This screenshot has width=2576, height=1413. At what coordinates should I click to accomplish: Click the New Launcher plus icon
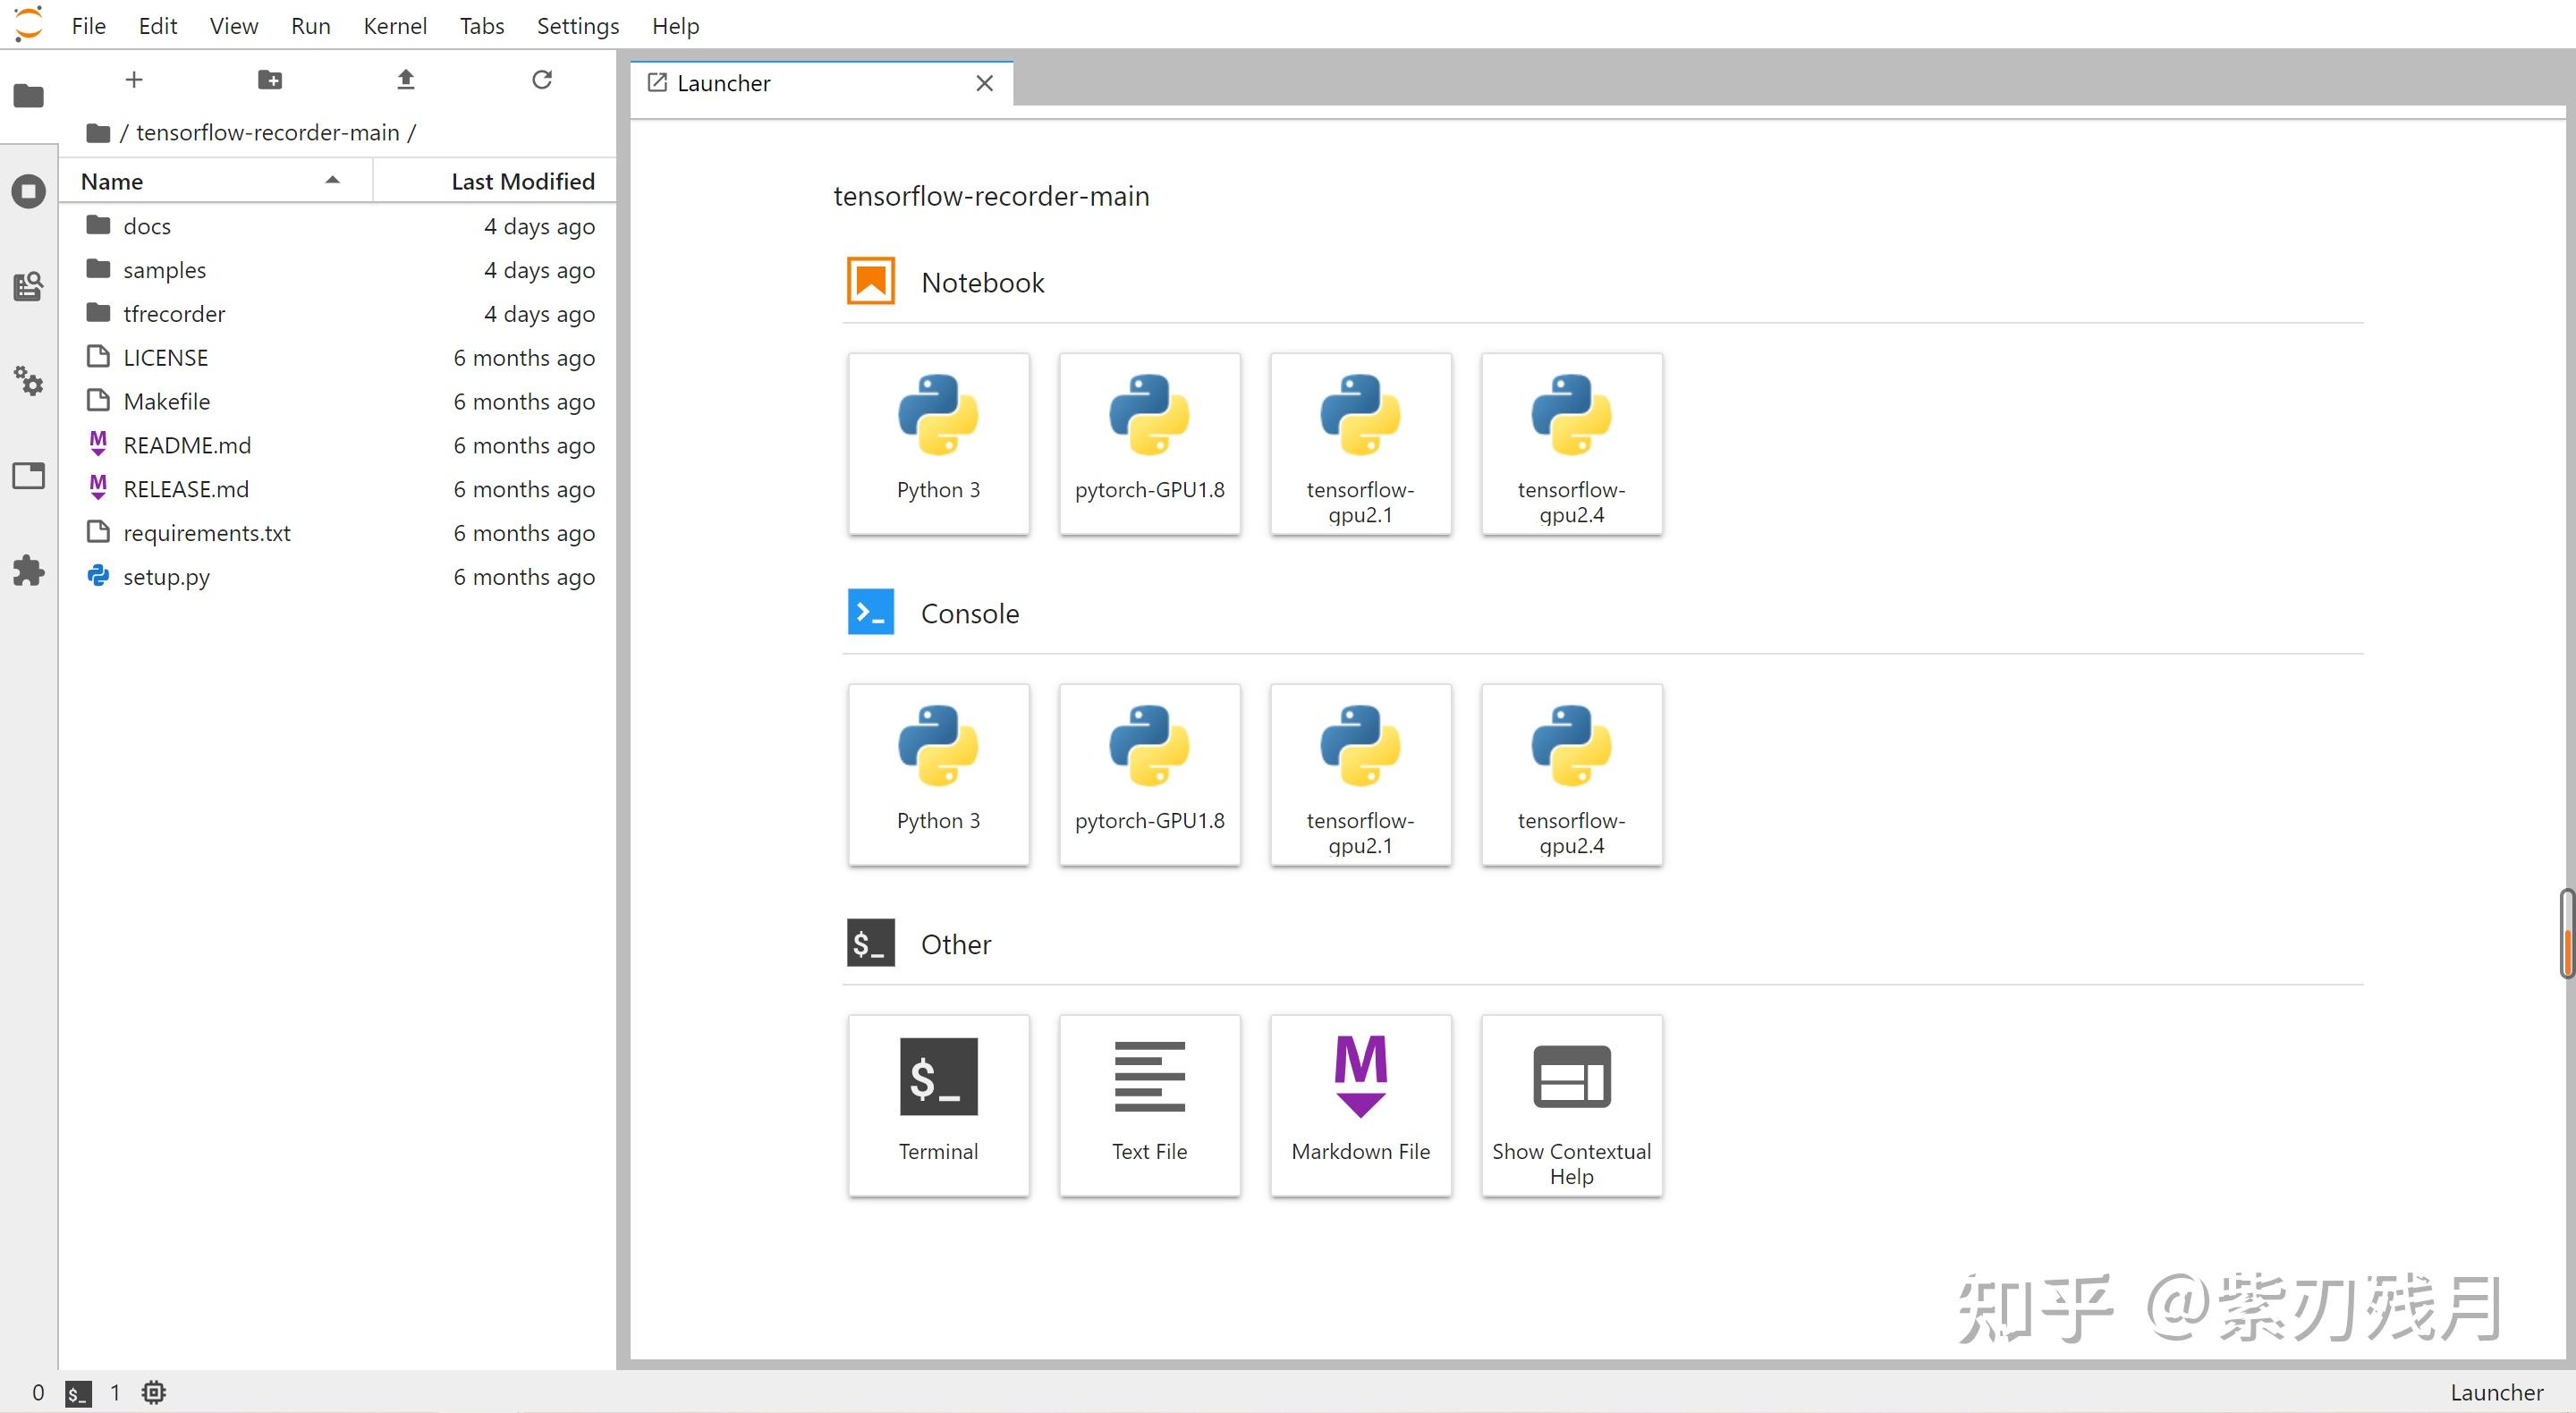click(134, 80)
